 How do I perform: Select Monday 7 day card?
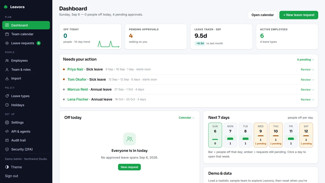point(230,135)
